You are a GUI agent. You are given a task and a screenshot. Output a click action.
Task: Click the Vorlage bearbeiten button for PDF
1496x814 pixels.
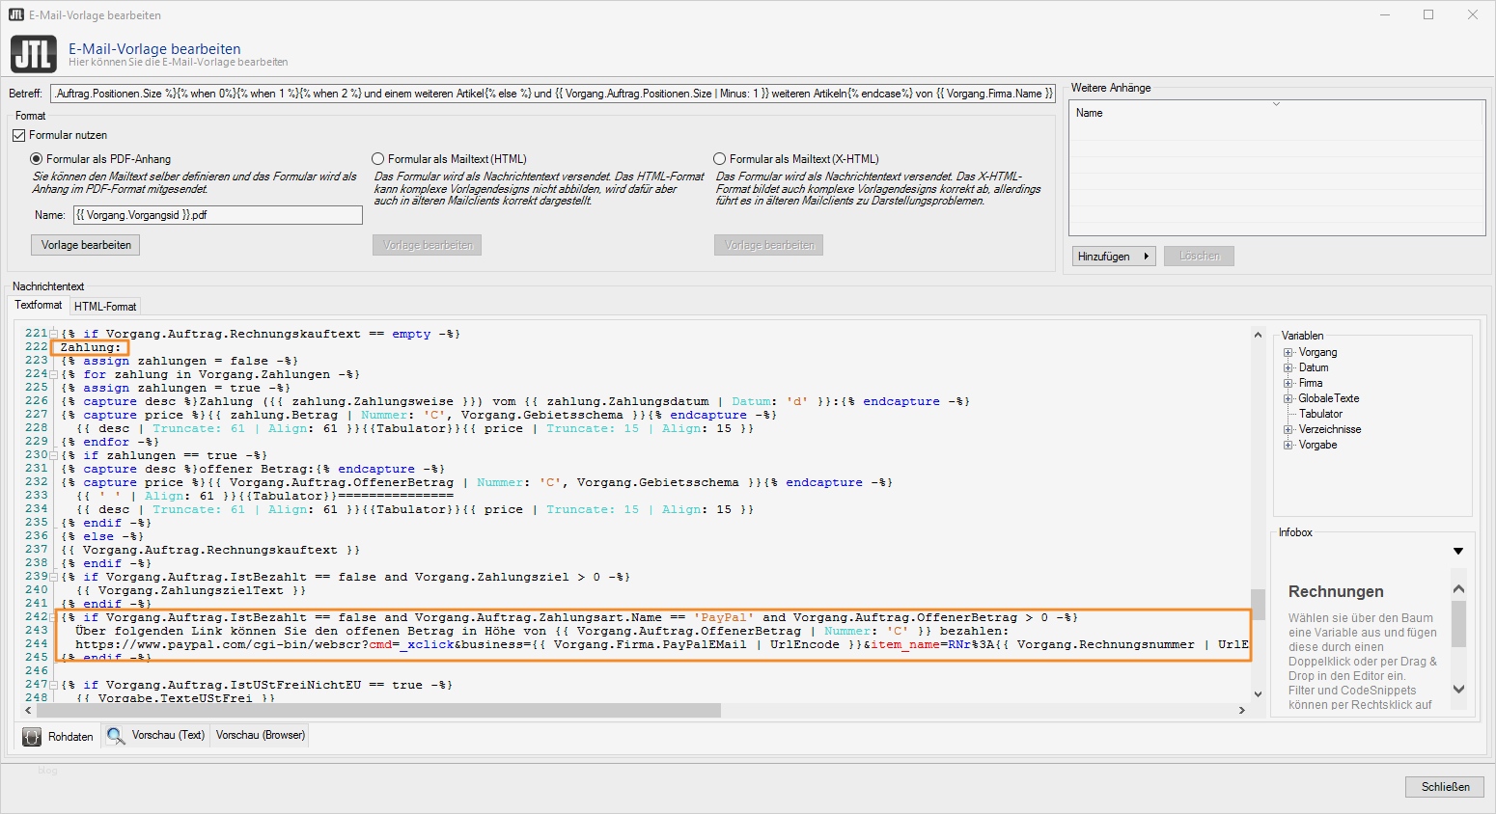click(x=86, y=245)
